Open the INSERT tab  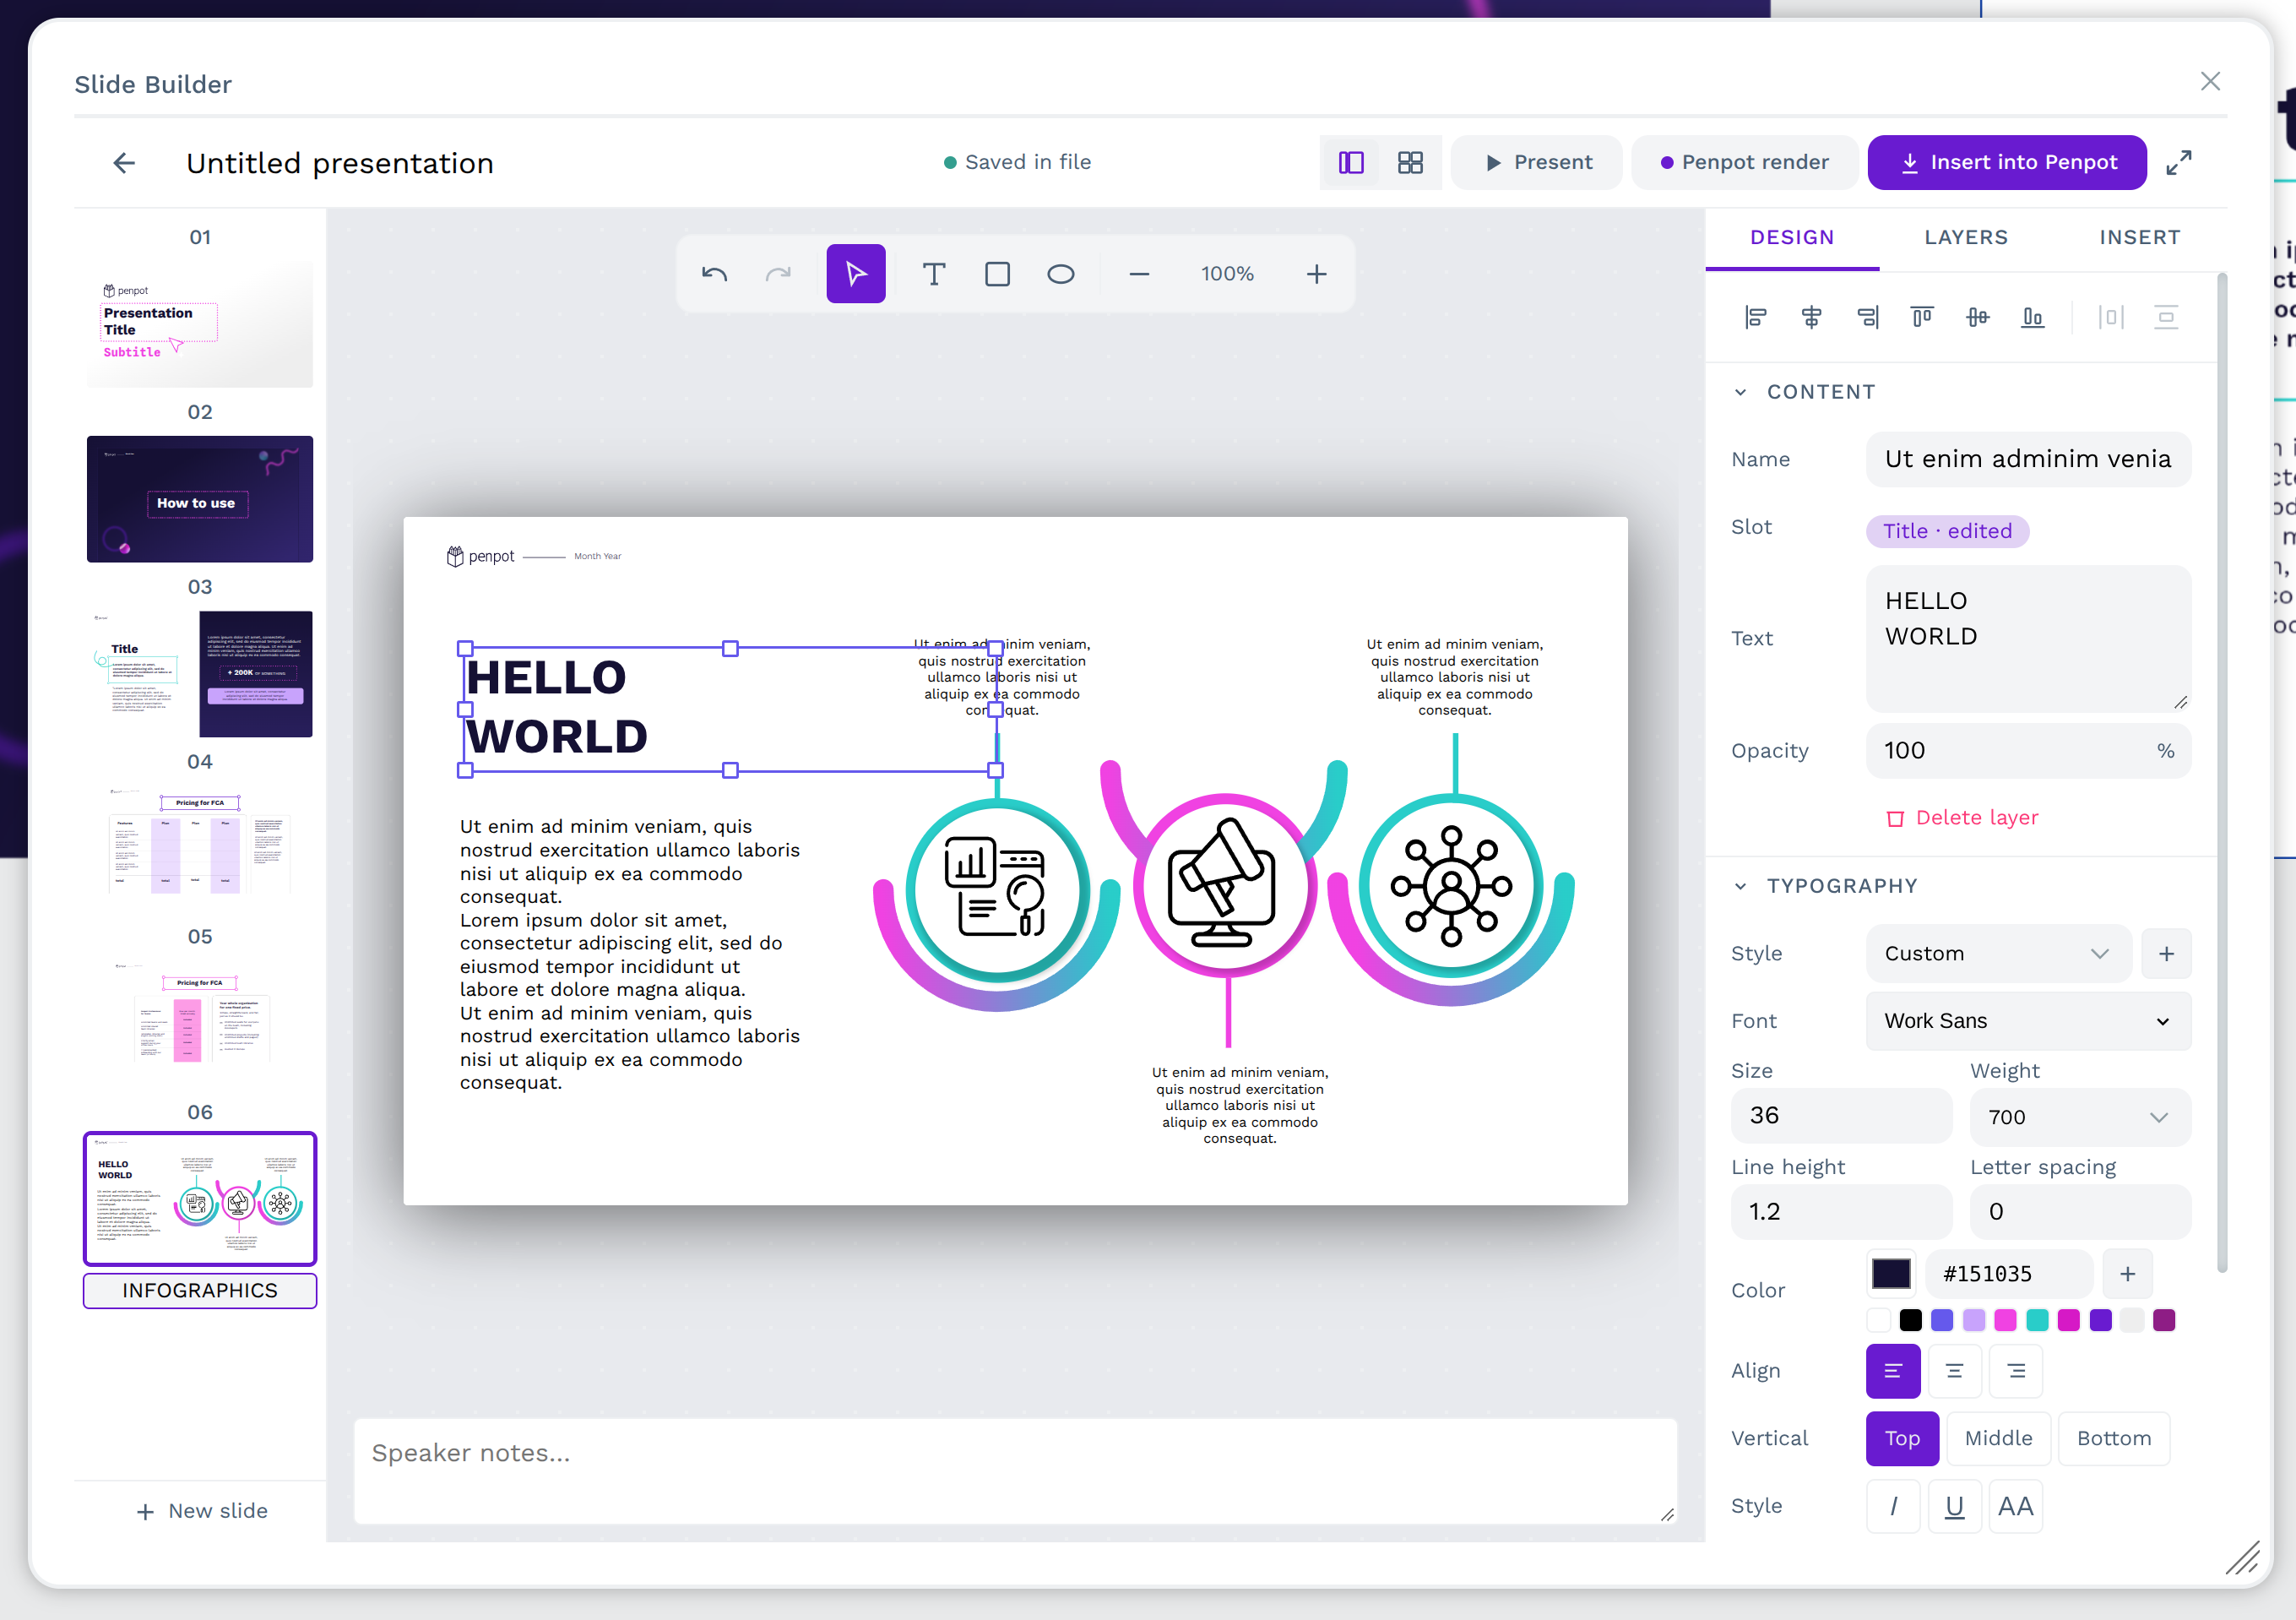tap(2139, 238)
